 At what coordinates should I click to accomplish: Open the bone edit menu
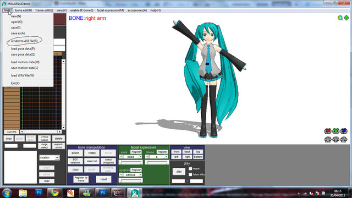(24, 10)
